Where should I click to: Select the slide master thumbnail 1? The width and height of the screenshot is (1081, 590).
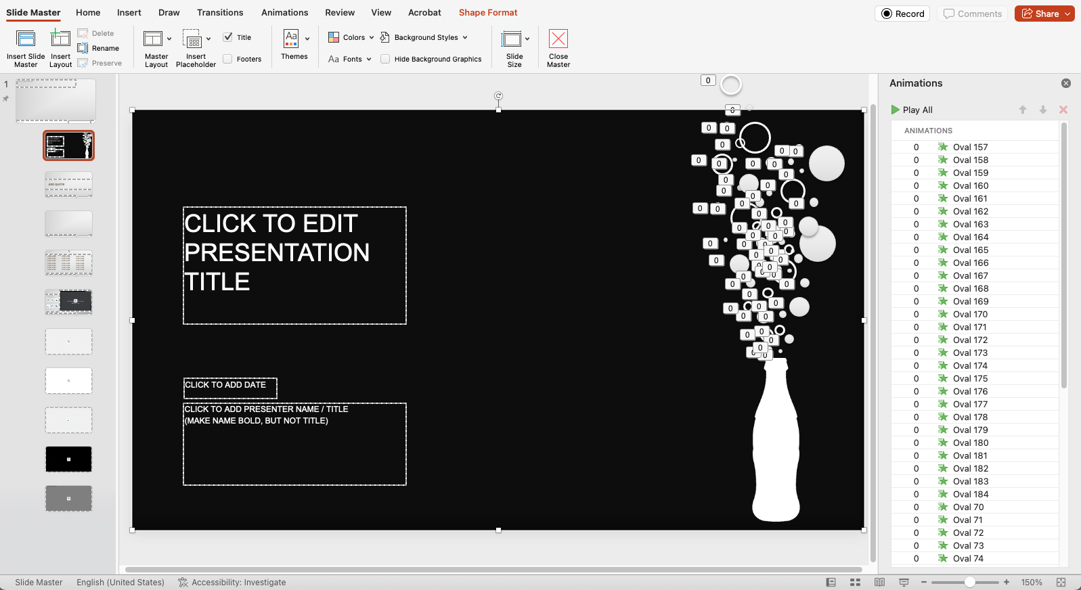[56, 100]
